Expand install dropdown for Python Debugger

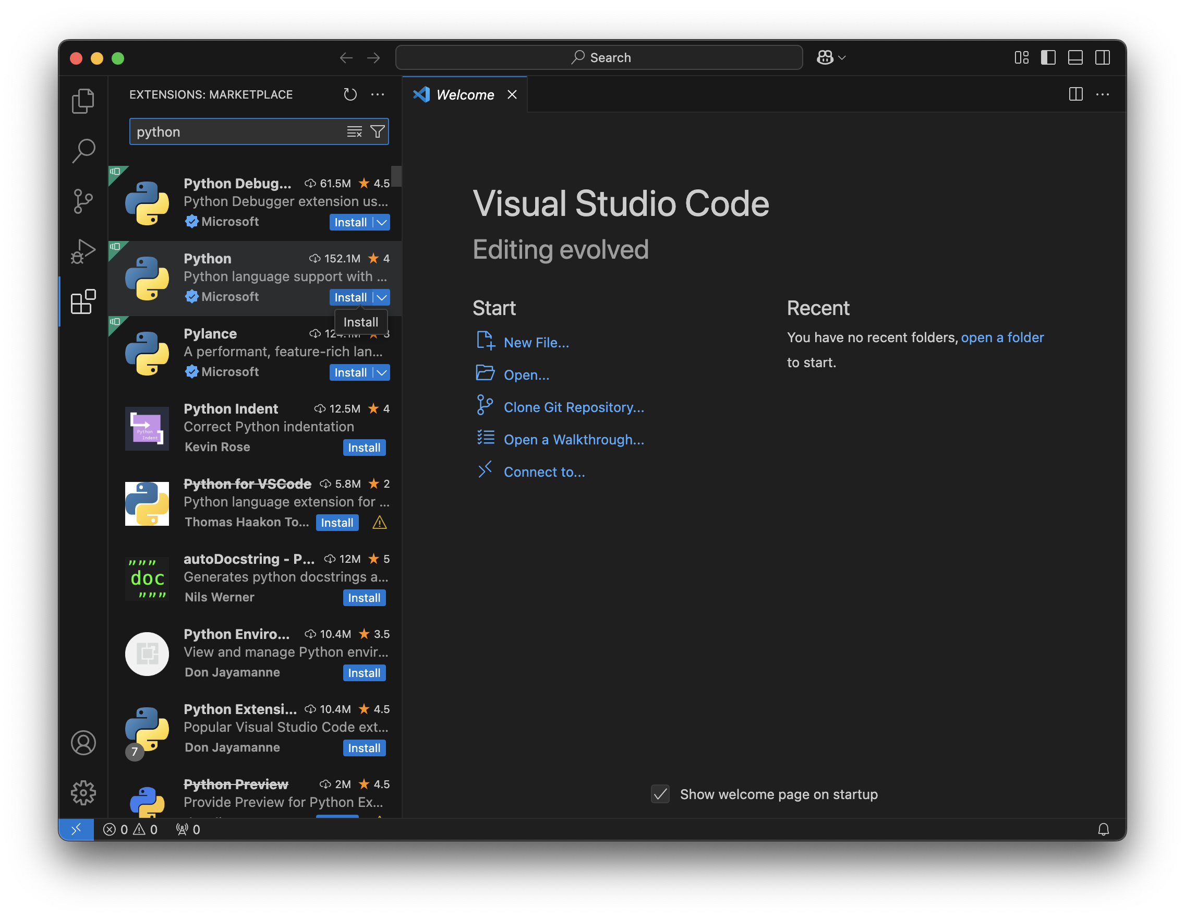[382, 222]
